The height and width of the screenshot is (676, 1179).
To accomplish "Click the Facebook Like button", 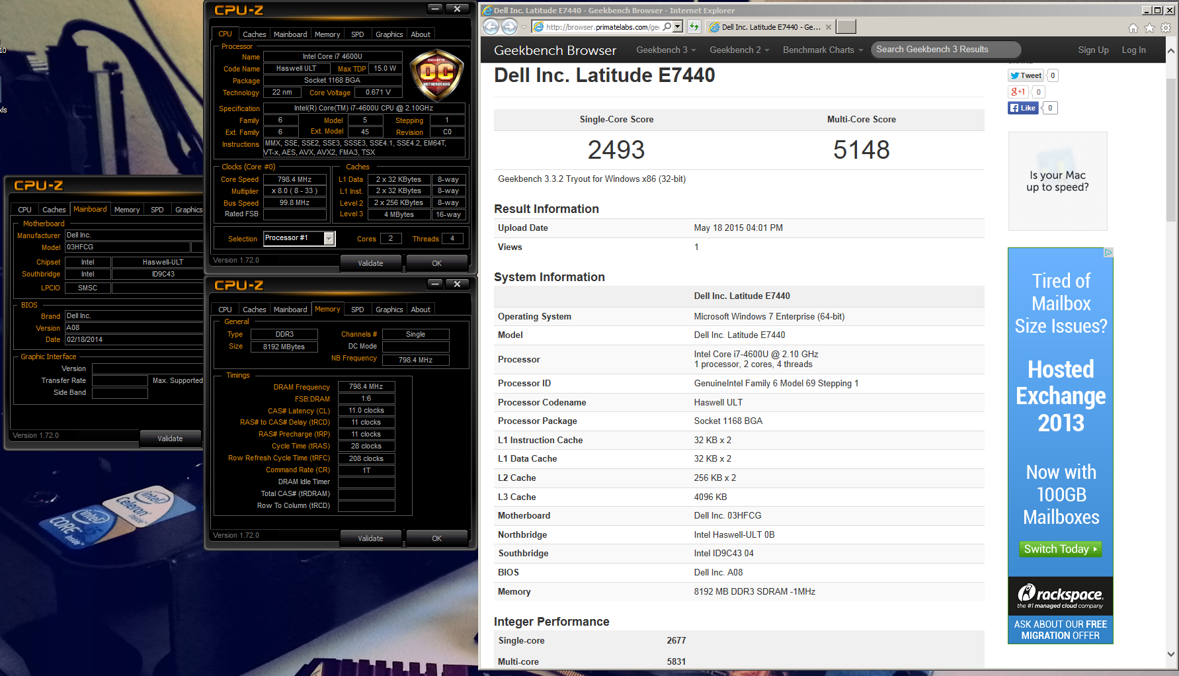I will click(x=1023, y=108).
